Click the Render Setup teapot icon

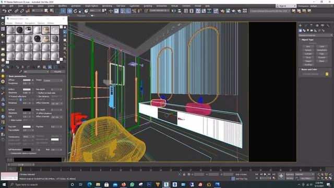(x=222, y=11)
